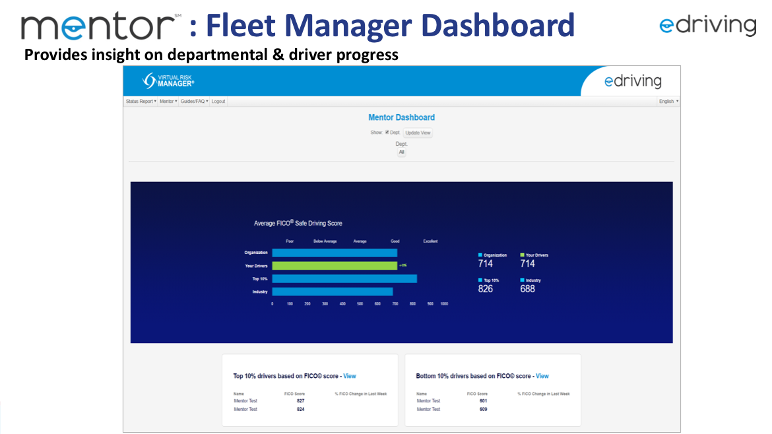772x434 pixels.
Task: Click the Mentor Dashboard page title
Action: tap(402, 117)
